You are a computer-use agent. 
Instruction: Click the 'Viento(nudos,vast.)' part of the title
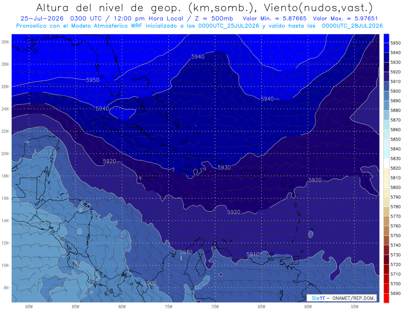click(318, 7)
